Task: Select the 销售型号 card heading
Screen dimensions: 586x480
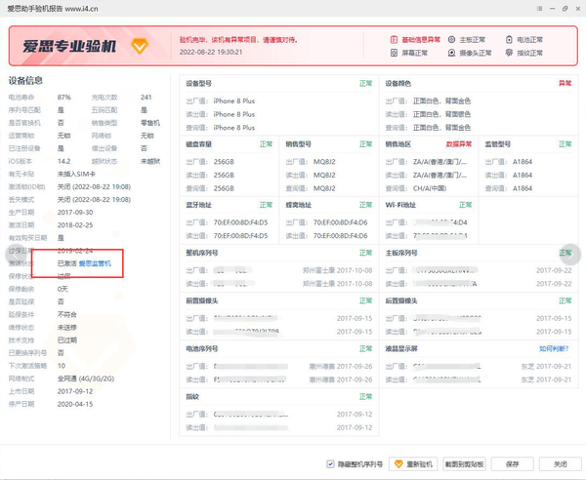Action: (298, 144)
